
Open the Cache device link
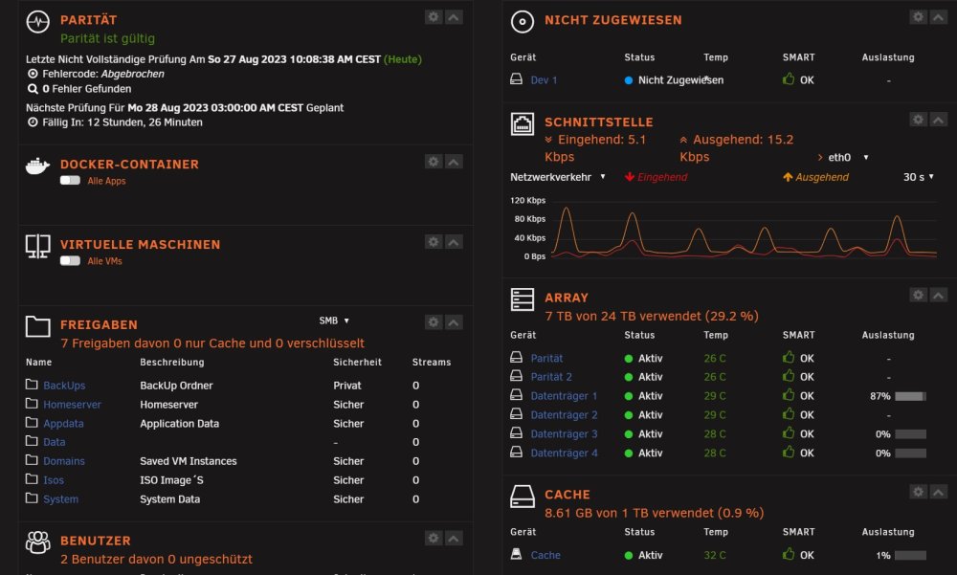click(x=545, y=556)
